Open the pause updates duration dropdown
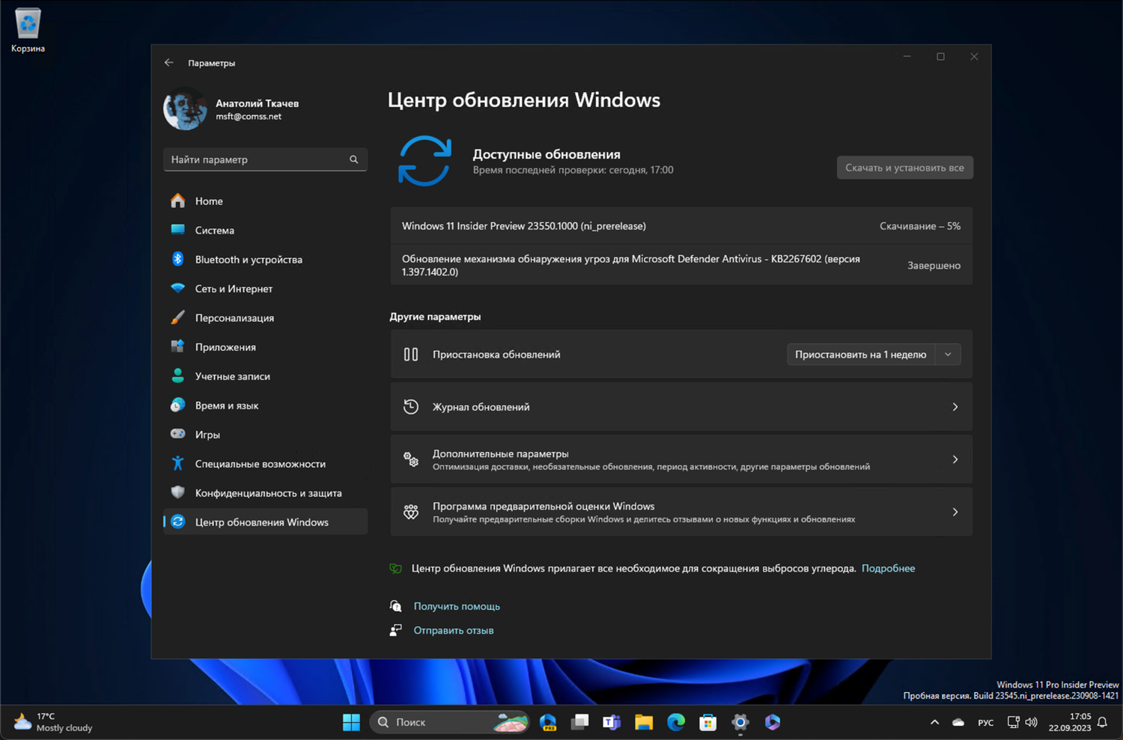This screenshot has width=1123, height=740. coord(947,354)
